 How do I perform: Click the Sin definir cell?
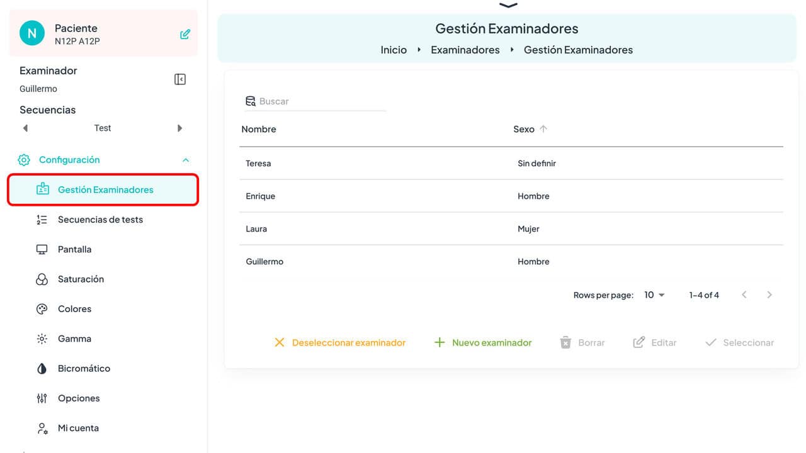(x=536, y=164)
